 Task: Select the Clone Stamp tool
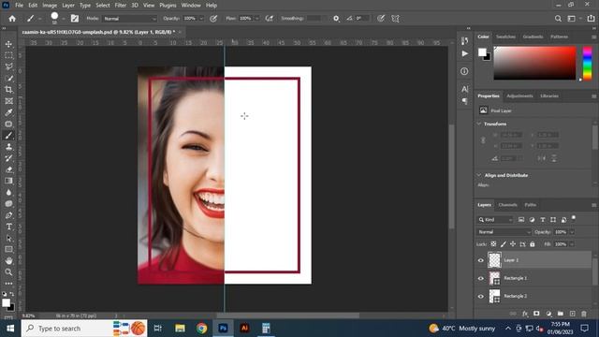point(8,147)
